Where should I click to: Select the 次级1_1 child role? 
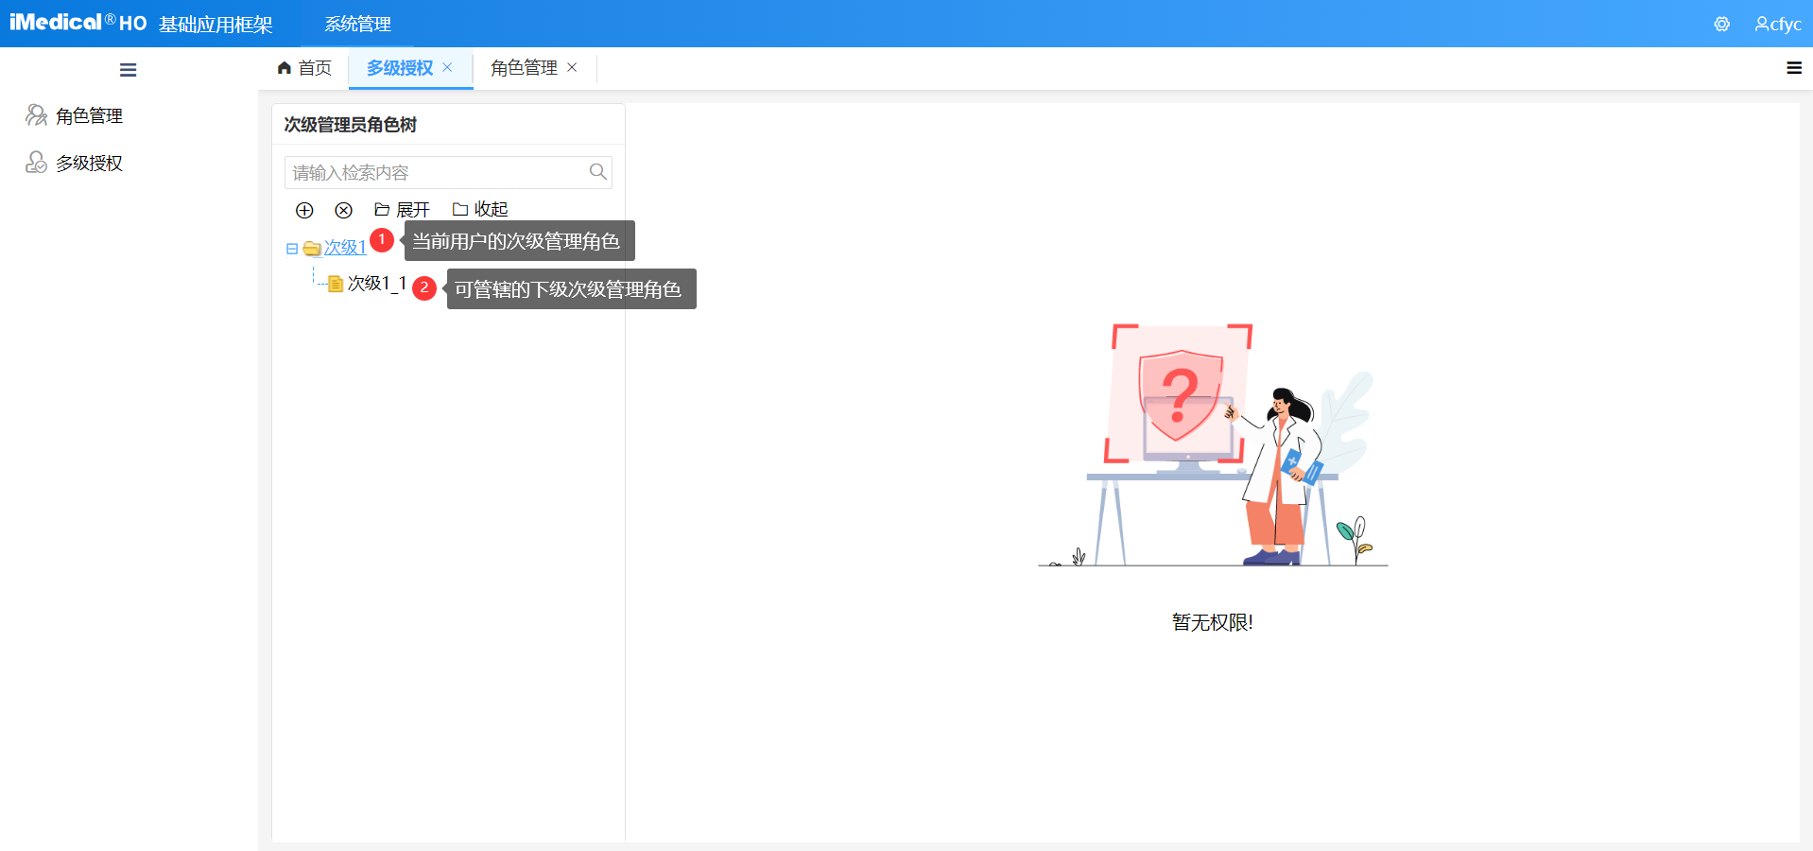(375, 283)
